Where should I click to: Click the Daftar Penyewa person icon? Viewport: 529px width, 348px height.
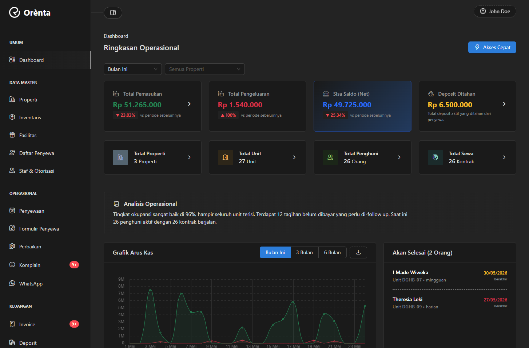[12, 153]
